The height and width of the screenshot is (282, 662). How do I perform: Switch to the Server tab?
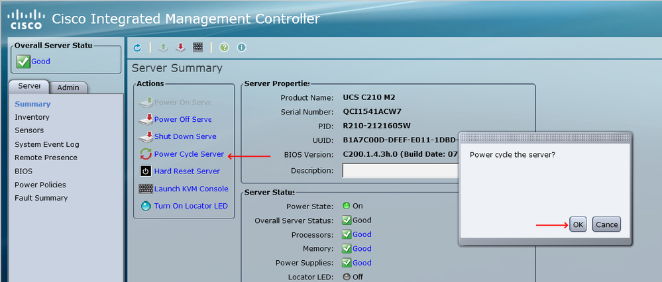29,86
